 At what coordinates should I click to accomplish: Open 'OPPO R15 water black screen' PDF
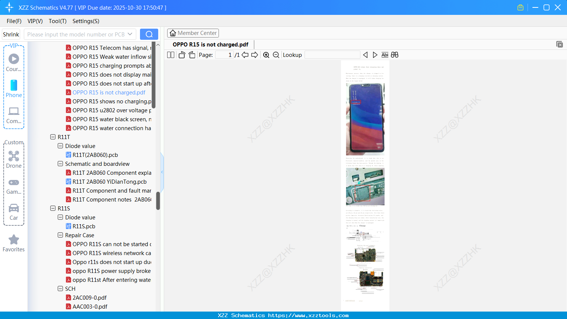[109, 119]
